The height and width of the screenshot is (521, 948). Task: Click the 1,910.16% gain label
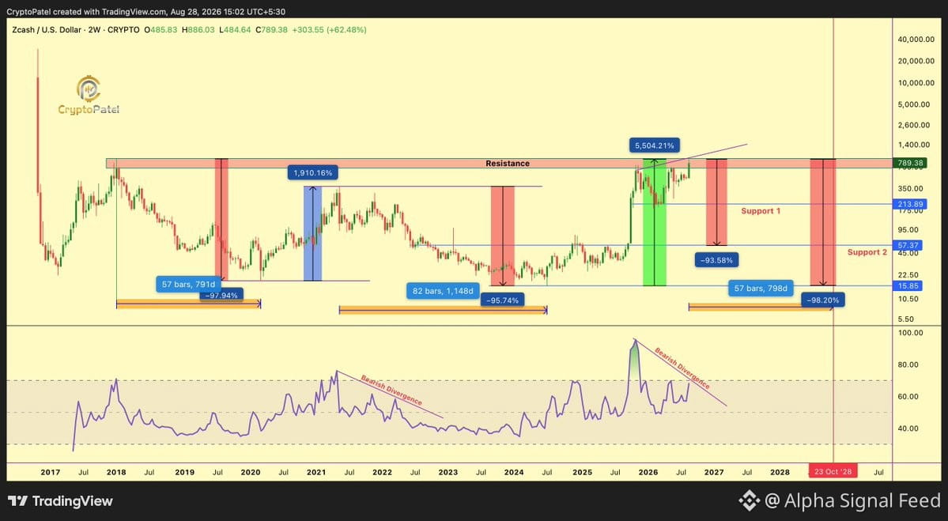click(312, 173)
